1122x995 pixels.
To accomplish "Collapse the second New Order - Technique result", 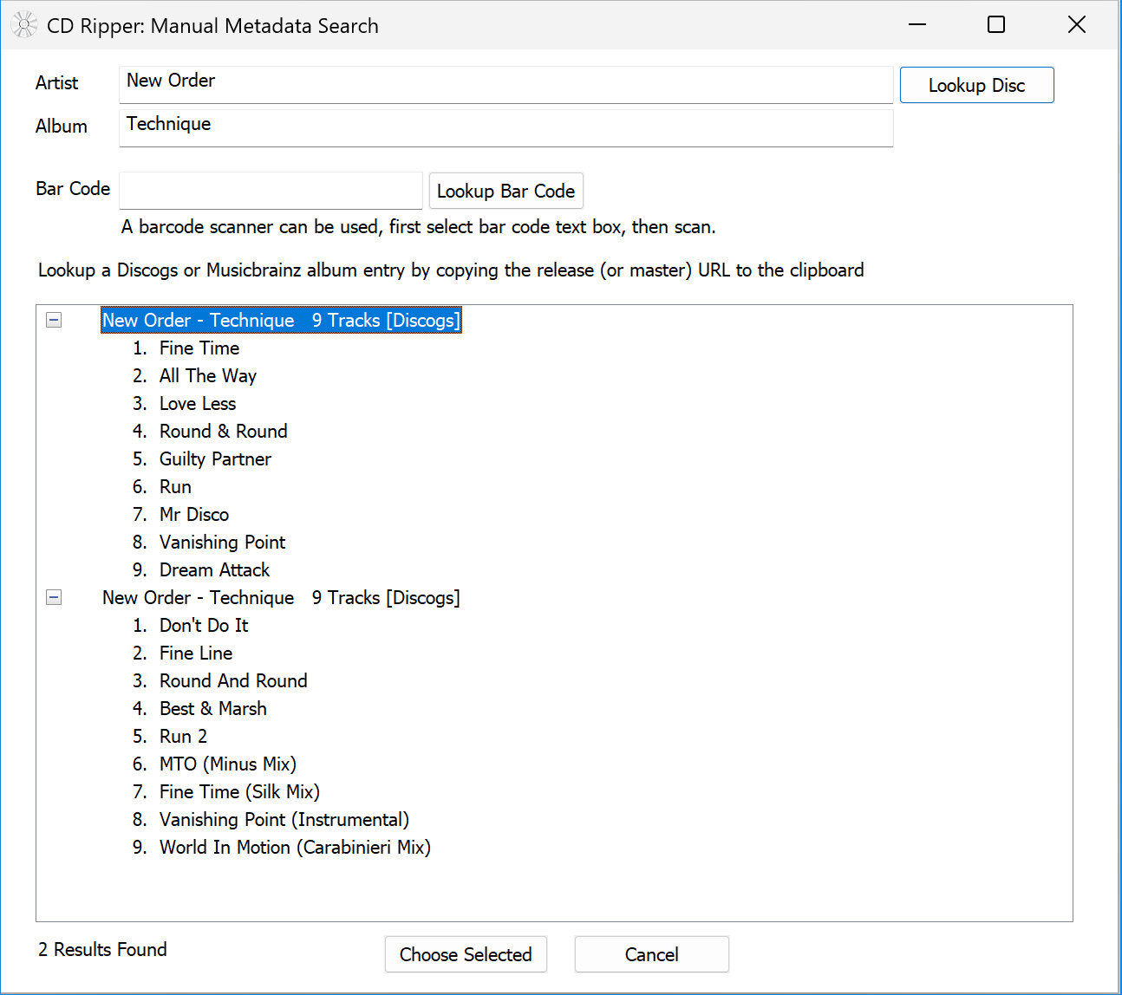I will [x=53, y=597].
